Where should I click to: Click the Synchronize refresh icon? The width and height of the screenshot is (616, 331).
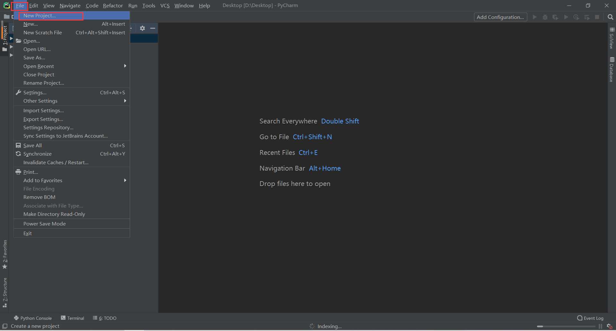[19, 154]
